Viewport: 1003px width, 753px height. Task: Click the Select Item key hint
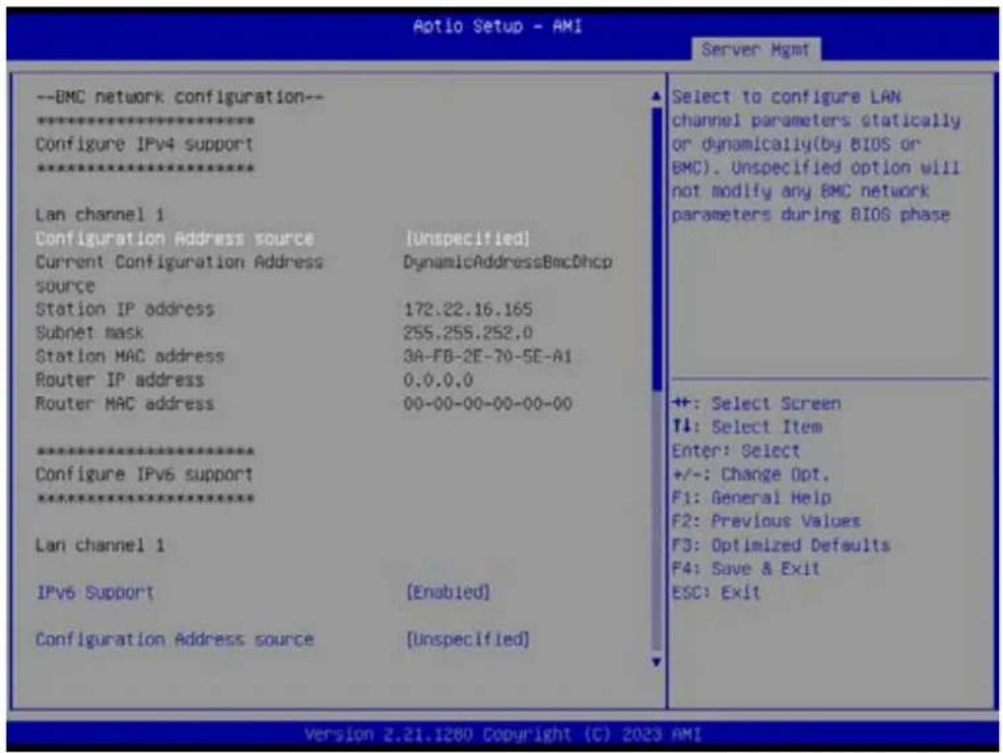pos(747,427)
